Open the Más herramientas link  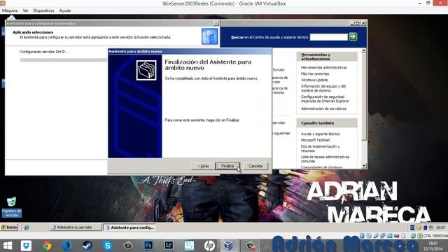315,73
